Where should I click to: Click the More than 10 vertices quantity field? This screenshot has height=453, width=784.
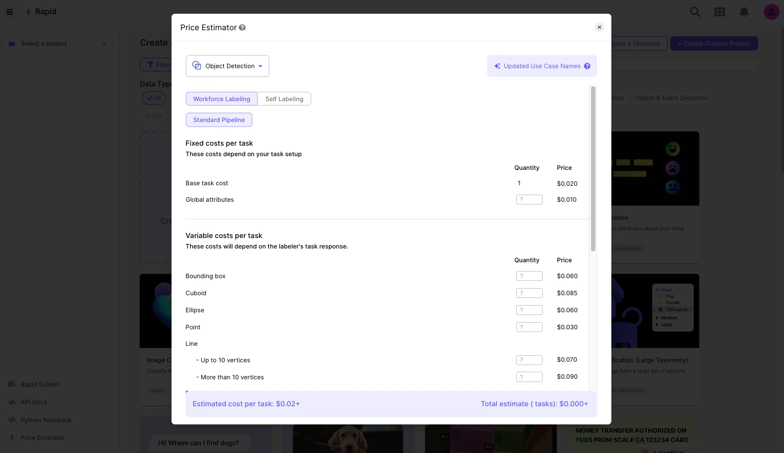(x=529, y=377)
